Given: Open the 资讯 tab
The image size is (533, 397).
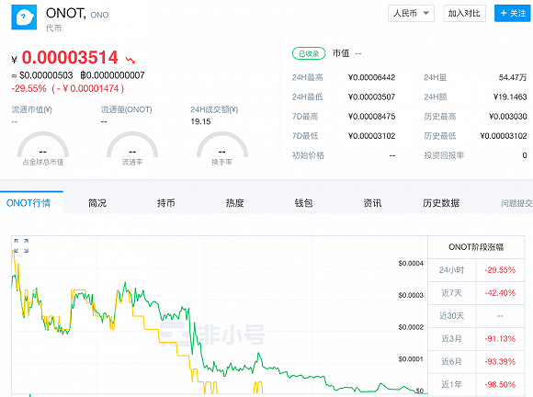Looking at the screenshot, I should coord(372,203).
